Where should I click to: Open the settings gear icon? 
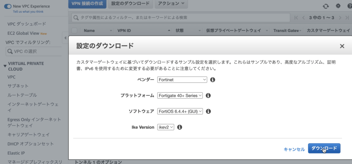coord(338,6)
